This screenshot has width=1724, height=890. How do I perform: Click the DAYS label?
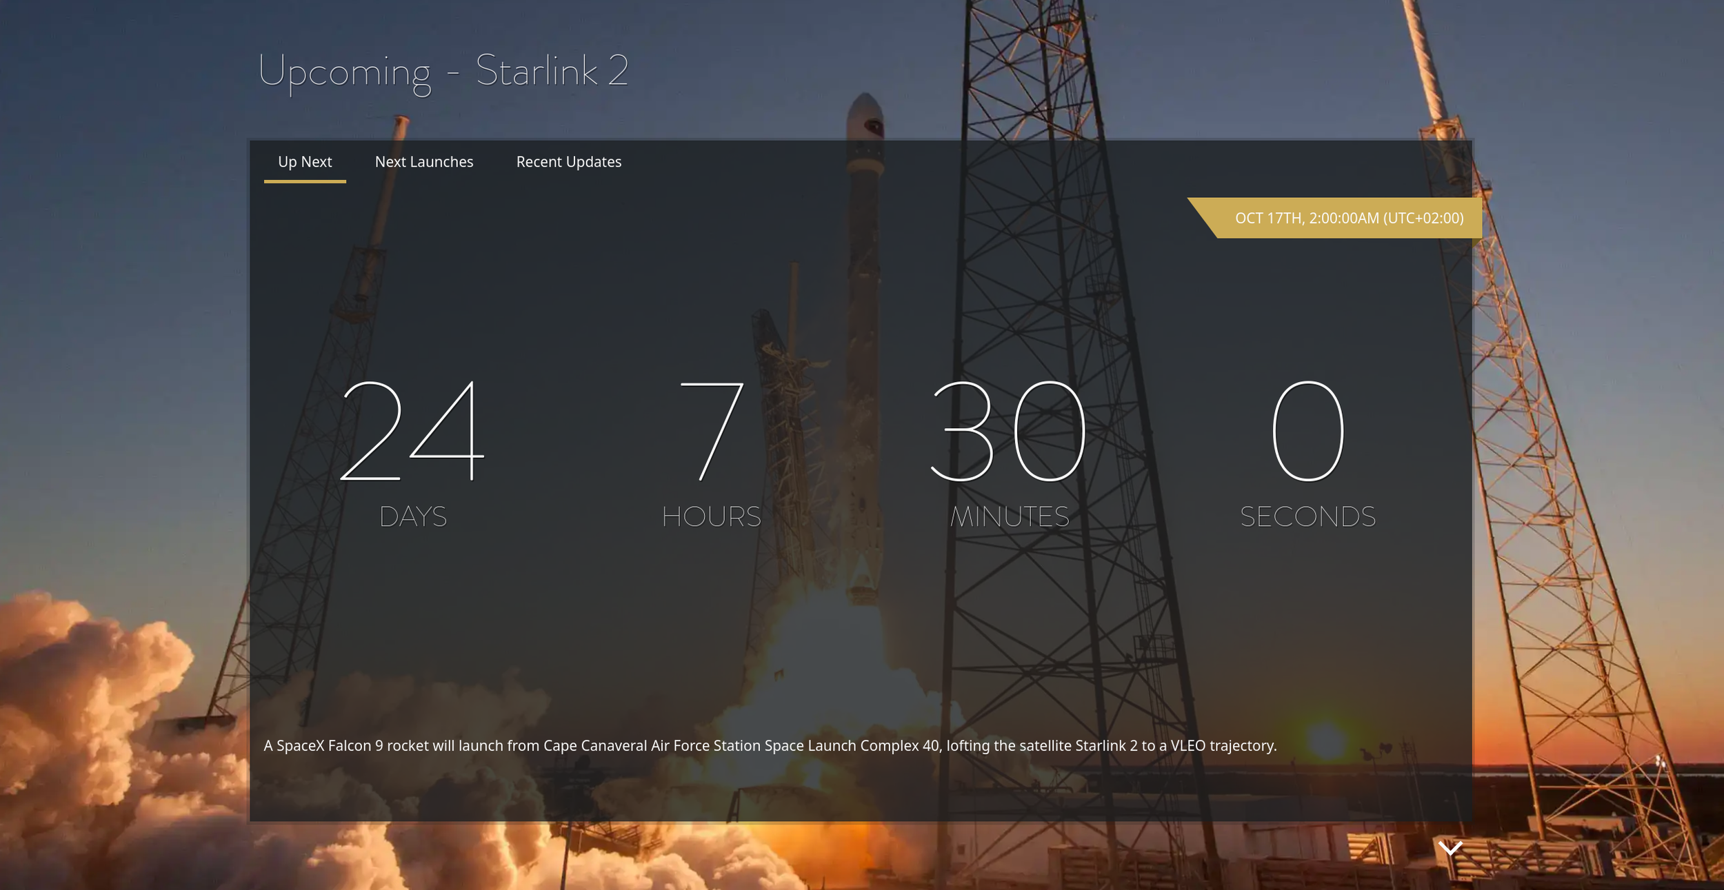412,516
